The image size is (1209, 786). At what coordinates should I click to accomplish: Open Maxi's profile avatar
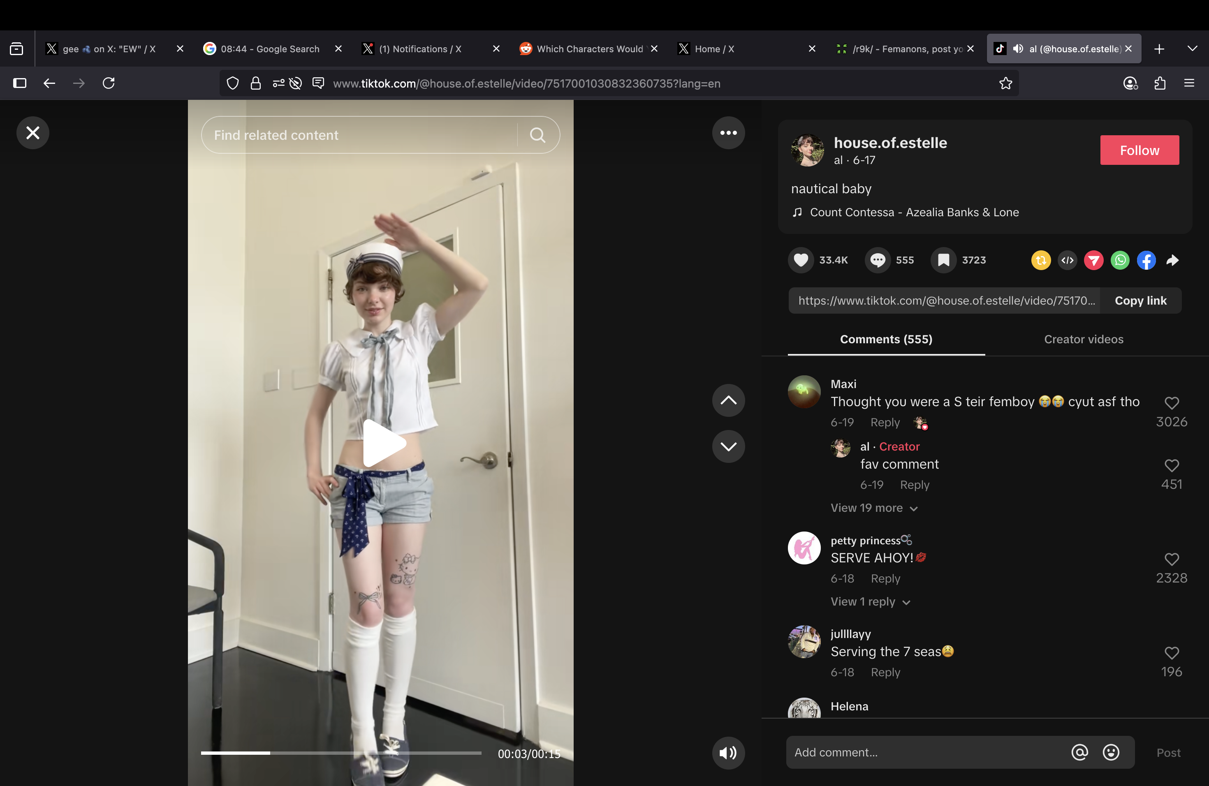point(804,391)
